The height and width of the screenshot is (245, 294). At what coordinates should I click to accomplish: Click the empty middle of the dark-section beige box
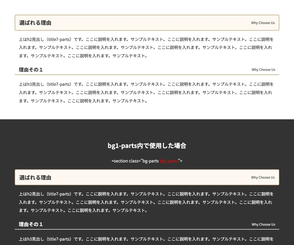(x=147, y=177)
